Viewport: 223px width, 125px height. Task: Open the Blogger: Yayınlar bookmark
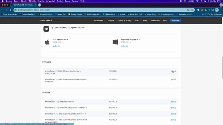pos(75,14)
